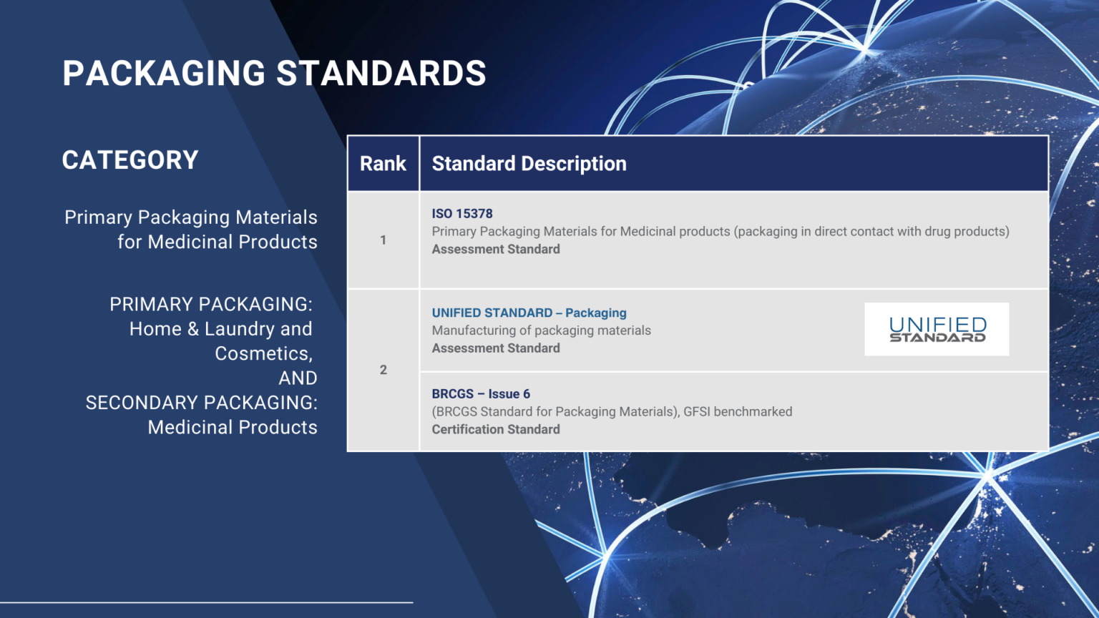1099x618 pixels.
Task: Select rank number 2 cell
Action: pyautogui.click(x=383, y=371)
